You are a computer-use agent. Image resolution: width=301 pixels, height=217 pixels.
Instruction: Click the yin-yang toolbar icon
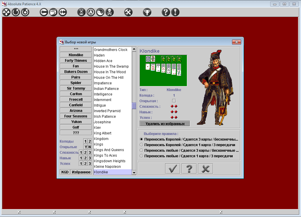[x=100, y=12]
